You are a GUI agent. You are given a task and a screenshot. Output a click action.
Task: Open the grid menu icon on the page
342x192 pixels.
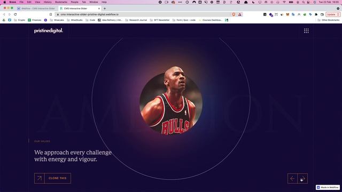coord(306,31)
